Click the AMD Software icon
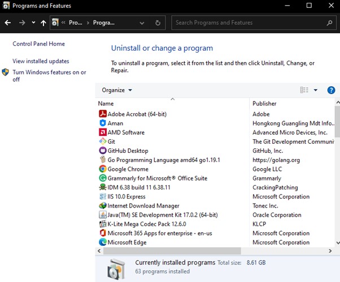 pyautogui.click(x=103, y=132)
